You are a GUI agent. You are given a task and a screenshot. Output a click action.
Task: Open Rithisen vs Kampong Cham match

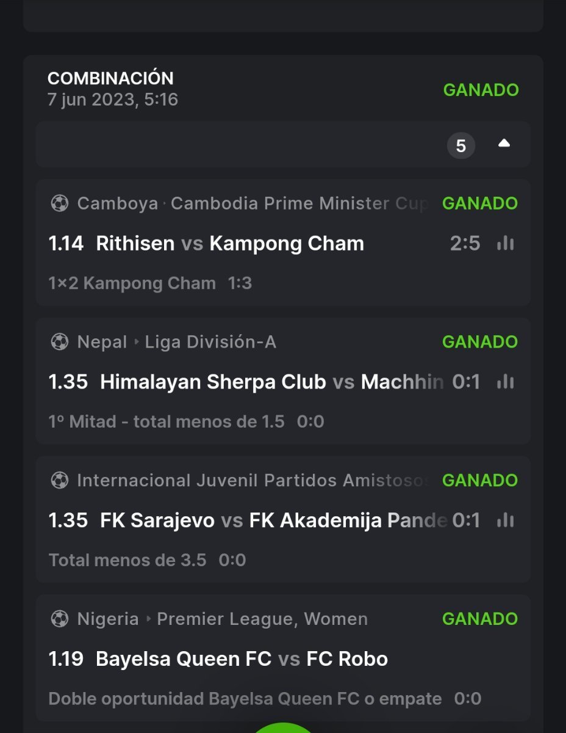click(x=230, y=244)
